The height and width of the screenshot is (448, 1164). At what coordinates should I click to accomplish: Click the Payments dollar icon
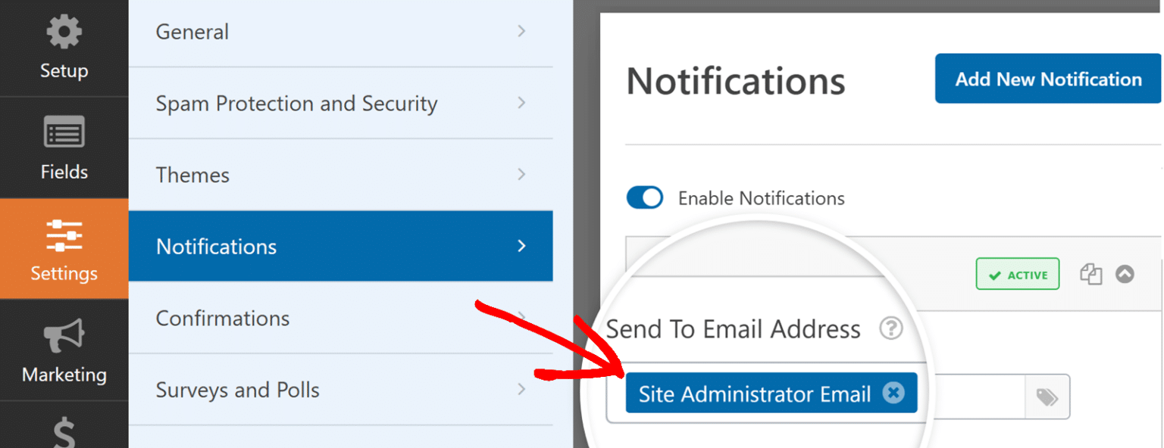click(64, 431)
